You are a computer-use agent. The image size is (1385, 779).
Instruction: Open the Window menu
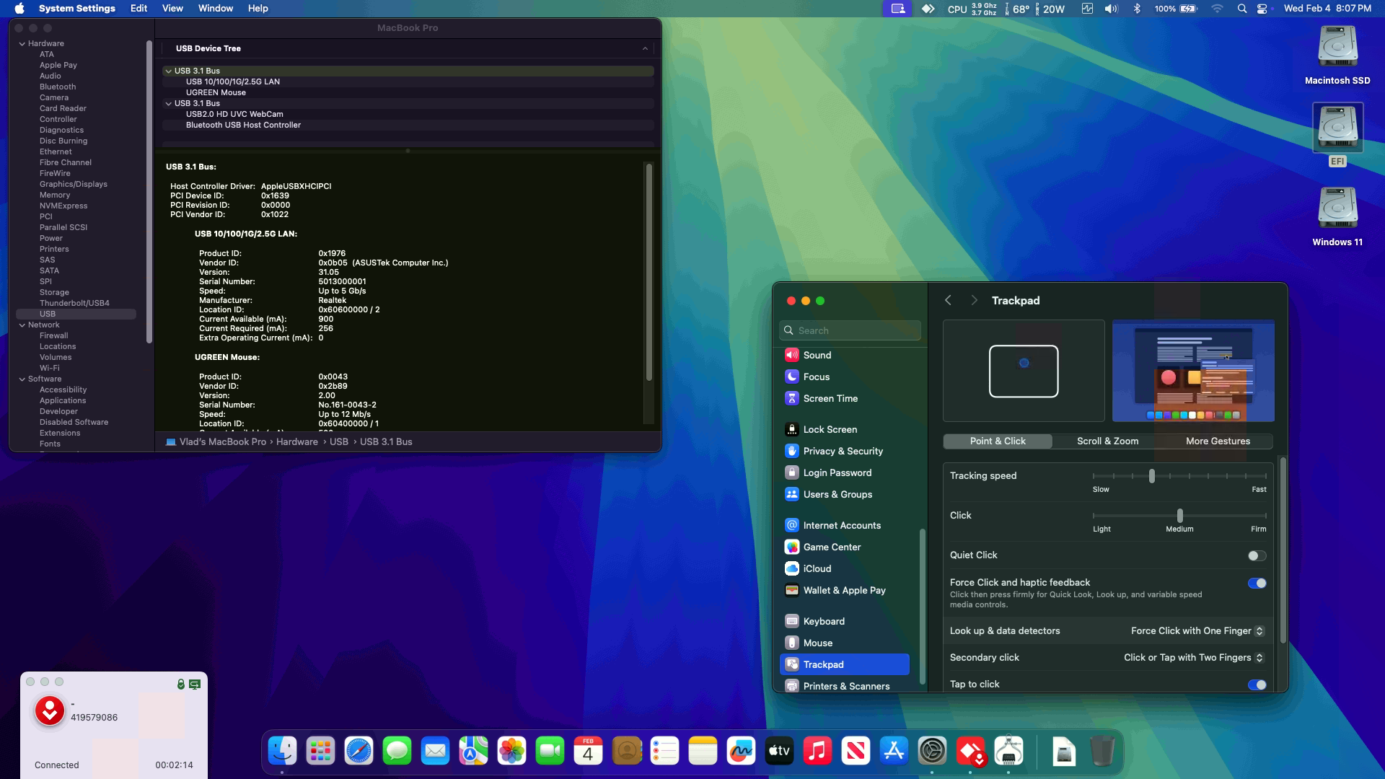coord(216,9)
